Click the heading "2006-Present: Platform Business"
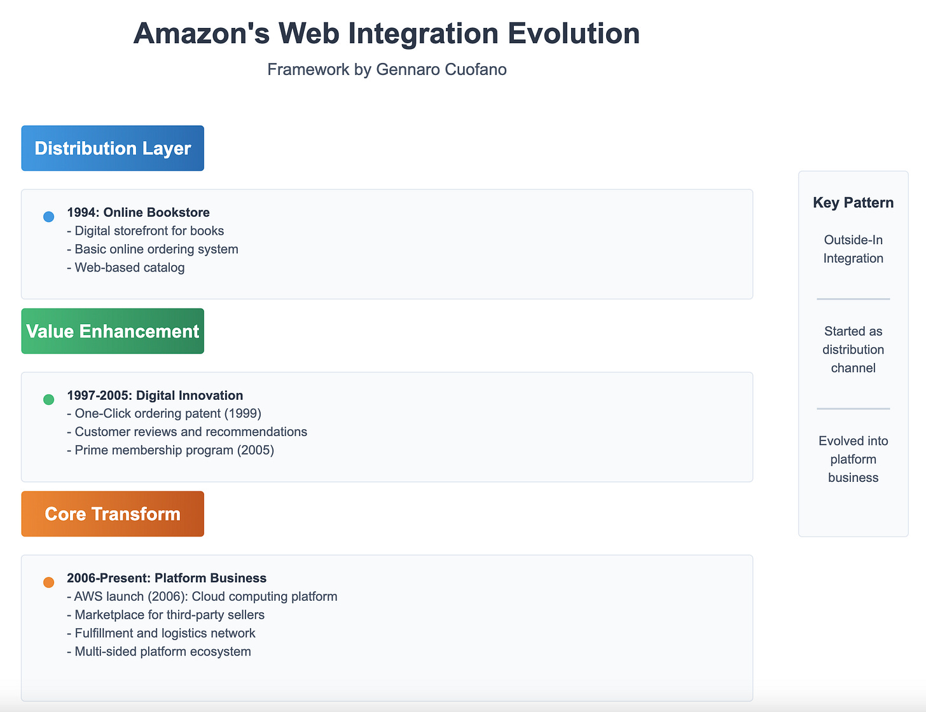This screenshot has width=926, height=712. [167, 578]
